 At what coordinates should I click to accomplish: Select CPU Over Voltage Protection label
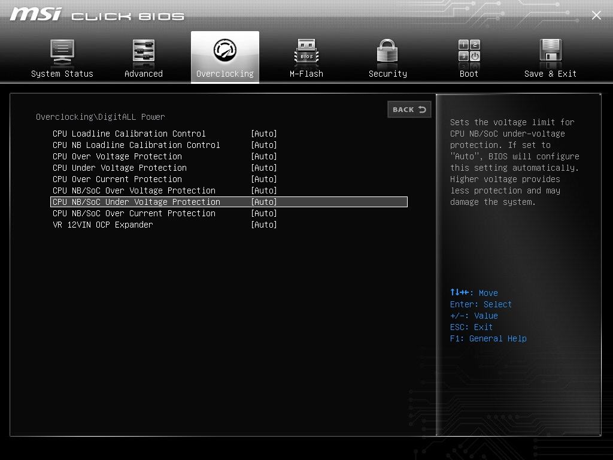(117, 156)
